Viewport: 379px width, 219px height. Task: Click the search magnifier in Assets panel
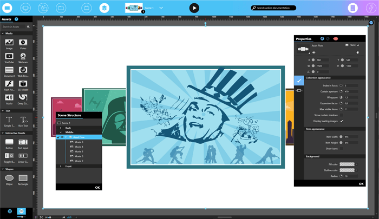pos(28,27)
